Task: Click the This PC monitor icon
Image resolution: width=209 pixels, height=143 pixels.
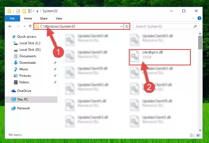Action: coord(14,100)
